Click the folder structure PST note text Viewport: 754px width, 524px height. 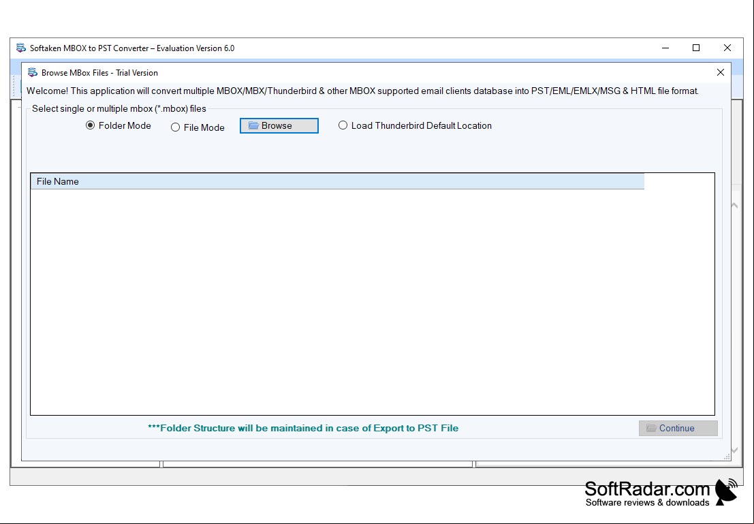click(x=303, y=428)
